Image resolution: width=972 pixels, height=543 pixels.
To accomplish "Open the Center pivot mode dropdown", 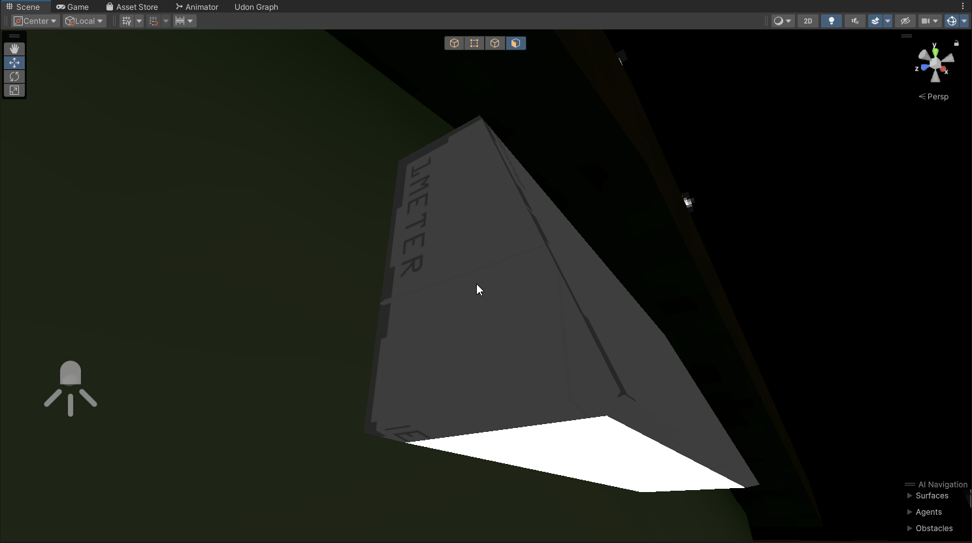I will [36, 21].
